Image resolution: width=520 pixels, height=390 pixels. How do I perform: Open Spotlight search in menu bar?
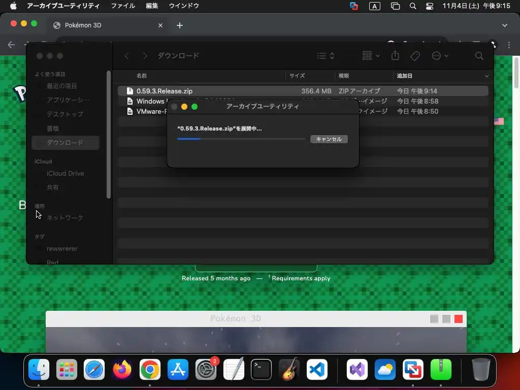(413, 6)
